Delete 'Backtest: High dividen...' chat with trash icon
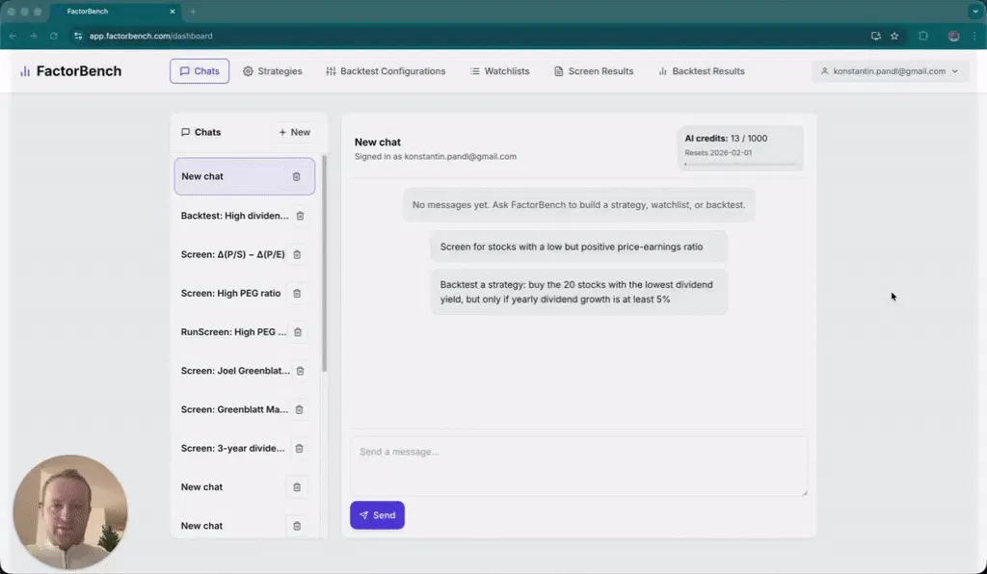Image resolution: width=987 pixels, height=574 pixels. [x=301, y=216]
